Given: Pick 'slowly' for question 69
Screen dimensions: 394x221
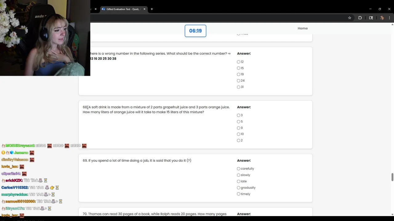Looking at the screenshot, I should pyautogui.click(x=239, y=175).
